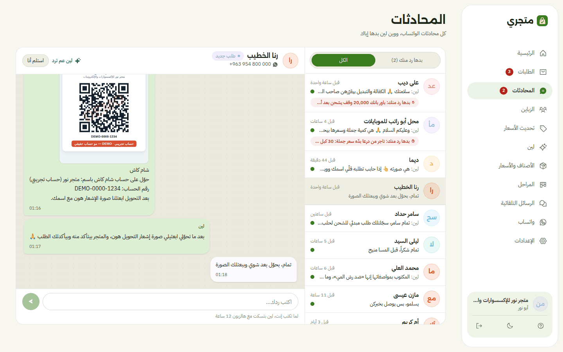
Task: Open تحديث الأسعار price tag item
Action: pos(510,128)
